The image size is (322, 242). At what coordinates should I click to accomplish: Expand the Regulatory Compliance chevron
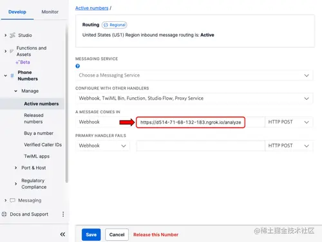click(x=16, y=183)
